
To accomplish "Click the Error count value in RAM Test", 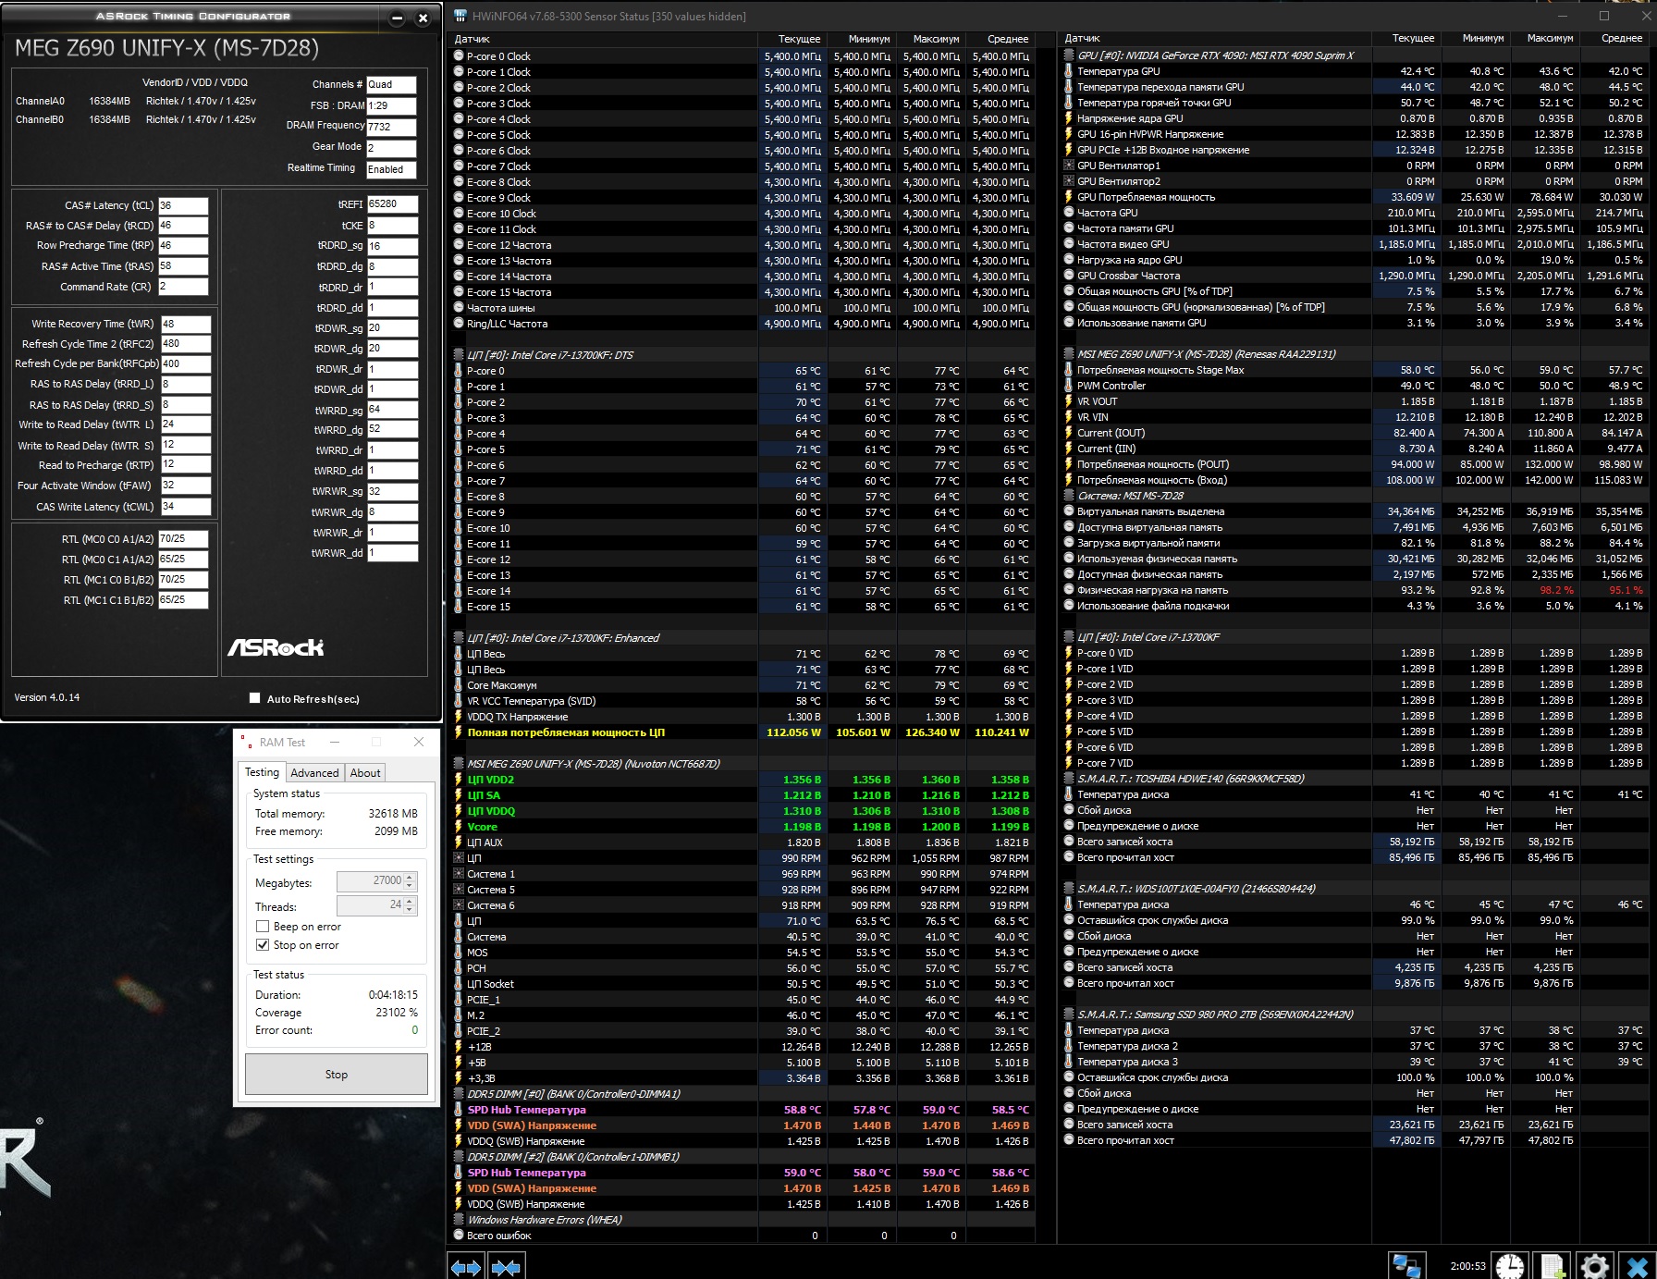I will [x=414, y=1030].
